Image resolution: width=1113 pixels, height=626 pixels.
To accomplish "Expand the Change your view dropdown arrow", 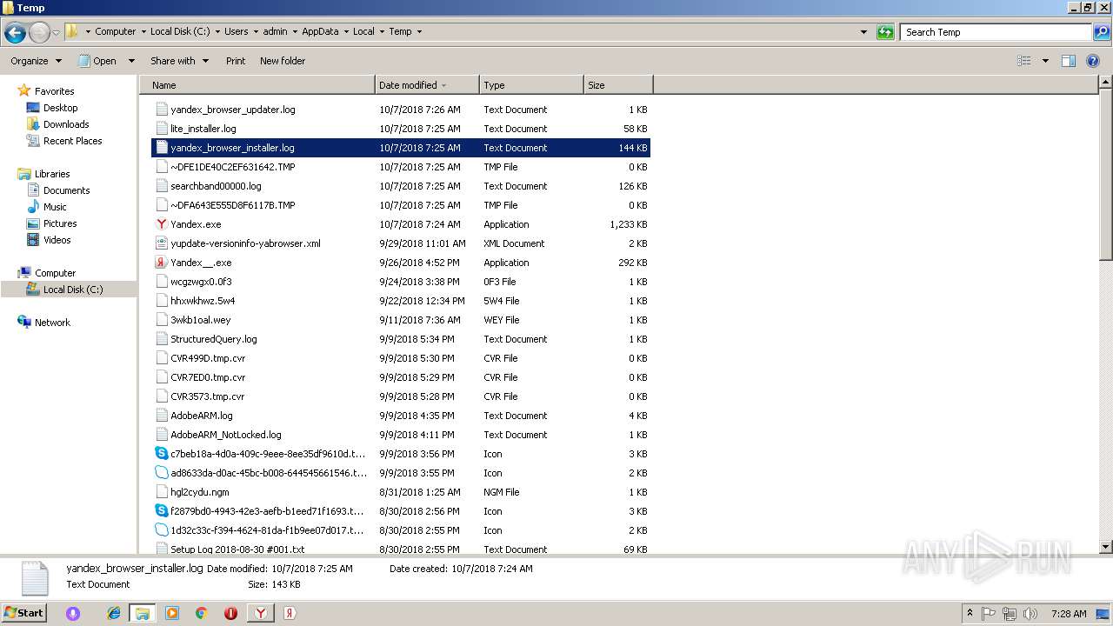I will coord(1045,61).
